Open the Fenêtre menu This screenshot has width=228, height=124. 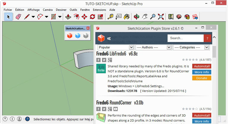coord(85,10)
